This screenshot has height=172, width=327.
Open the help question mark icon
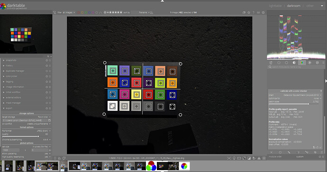(x=254, y=12)
